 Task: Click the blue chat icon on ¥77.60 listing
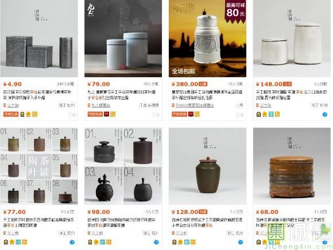coord(72,242)
